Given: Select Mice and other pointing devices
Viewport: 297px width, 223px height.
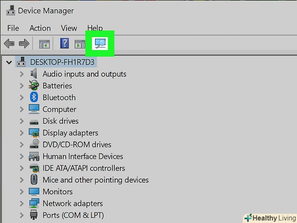Looking at the screenshot, I should [x=95, y=180].
